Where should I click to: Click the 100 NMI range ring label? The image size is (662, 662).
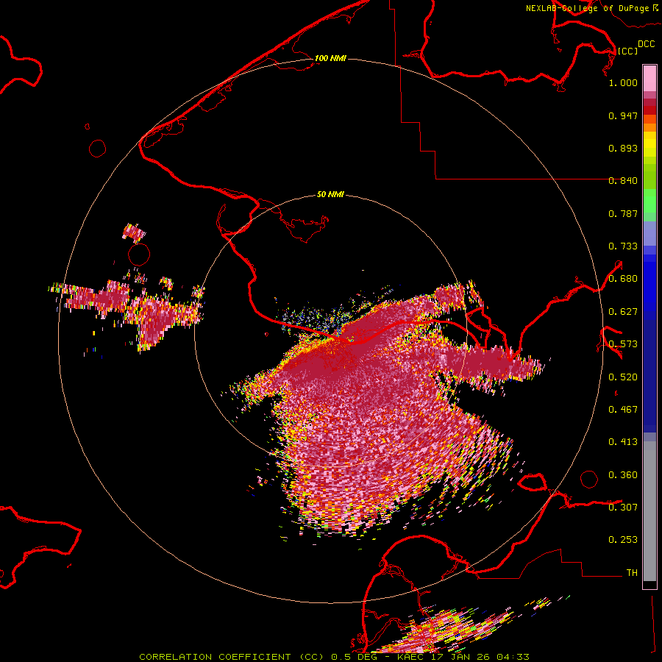(330, 58)
